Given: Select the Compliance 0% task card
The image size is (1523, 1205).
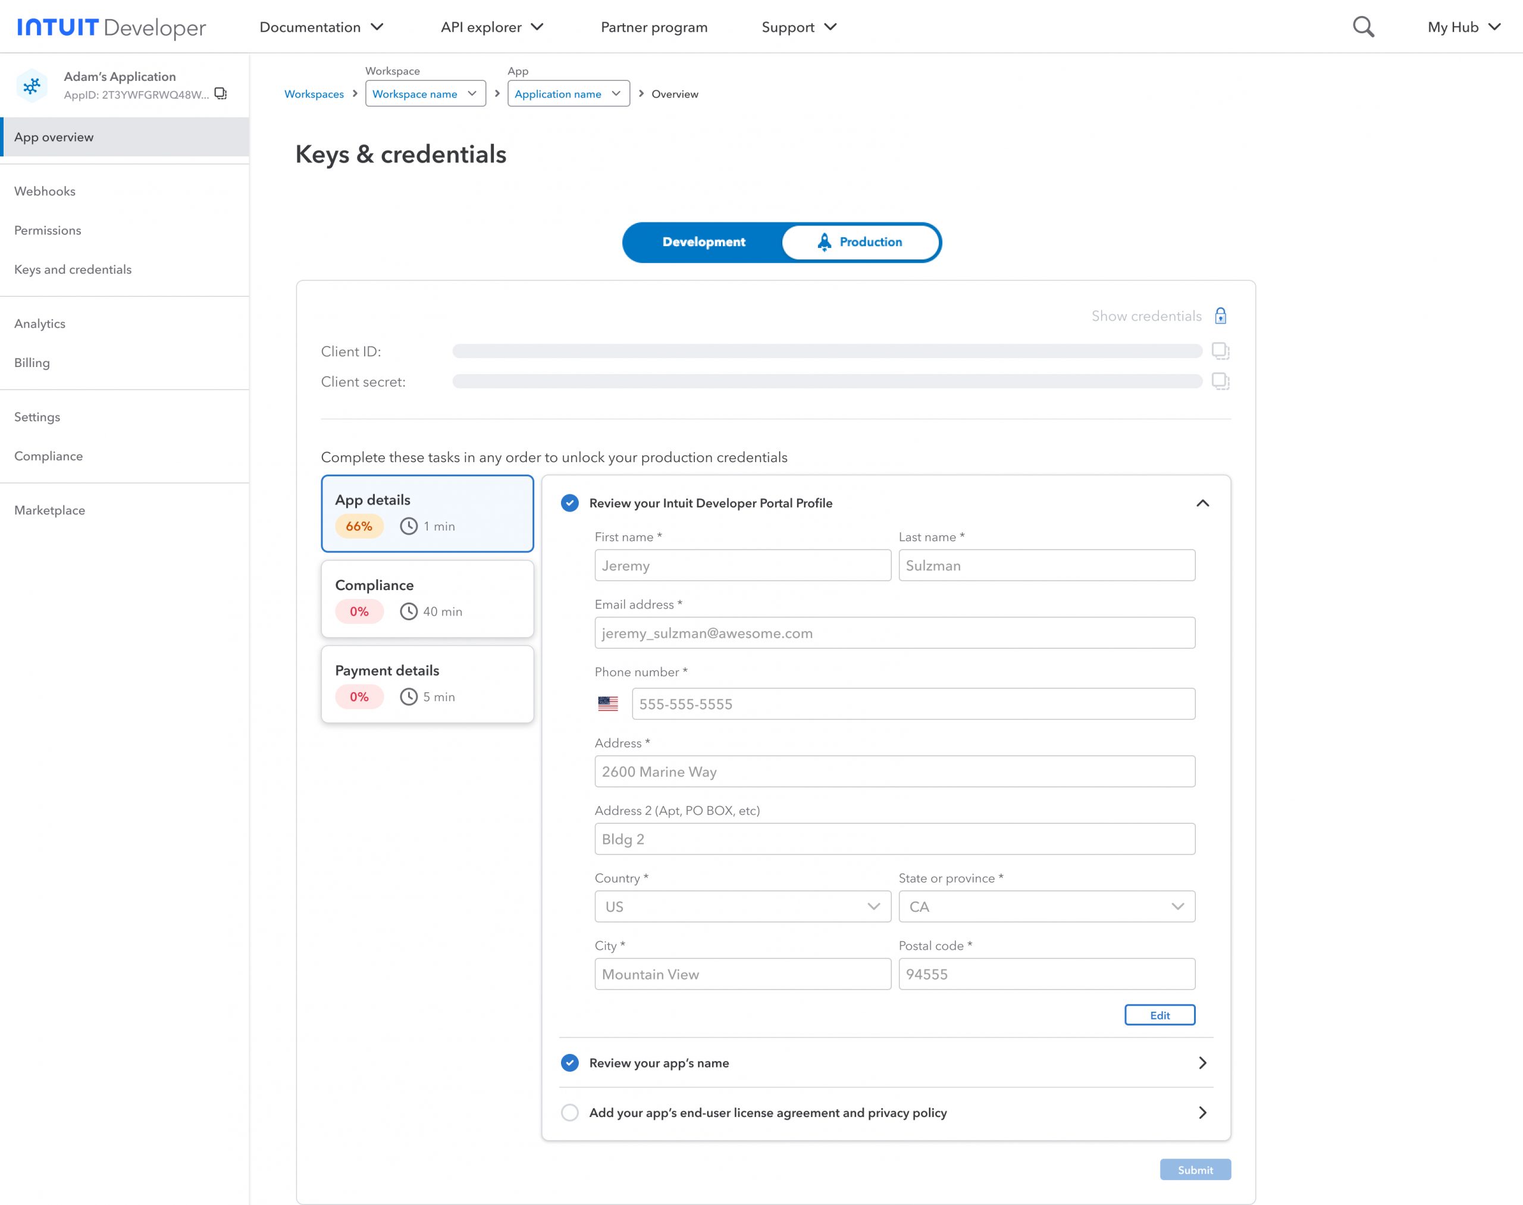Looking at the screenshot, I should [x=427, y=598].
